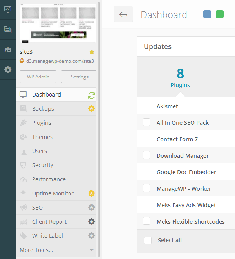Open the Plugins menu item
This screenshot has height=259, width=235.
pyautogui.click(x=56, y=123)
